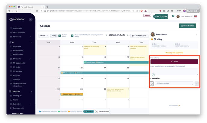This screenshot has height=123, width=207.
Task: Toggle Show public holidays checkbox
Action: tap(72, 36)
